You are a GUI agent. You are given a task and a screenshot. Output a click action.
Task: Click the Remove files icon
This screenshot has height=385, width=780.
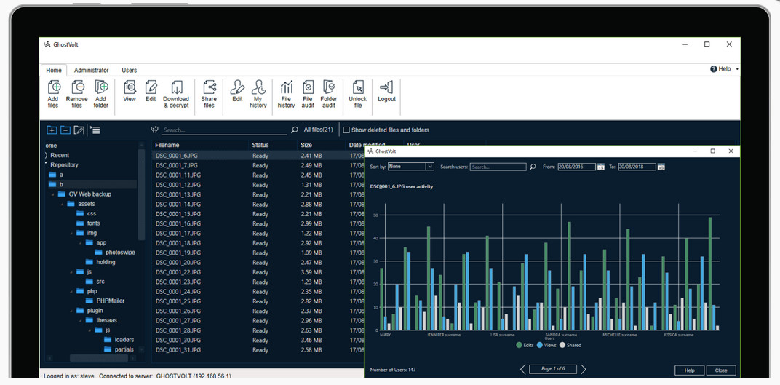coord(77,88)
